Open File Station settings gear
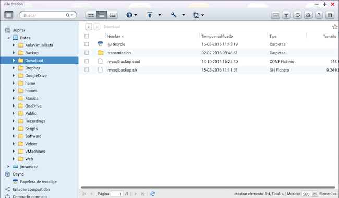Screen dimensions: 339x198 (x=308, y=15)
